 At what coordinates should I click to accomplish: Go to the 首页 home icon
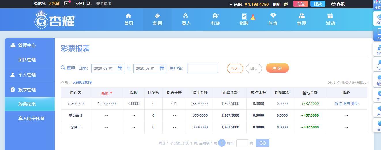[x=129, y=16]
